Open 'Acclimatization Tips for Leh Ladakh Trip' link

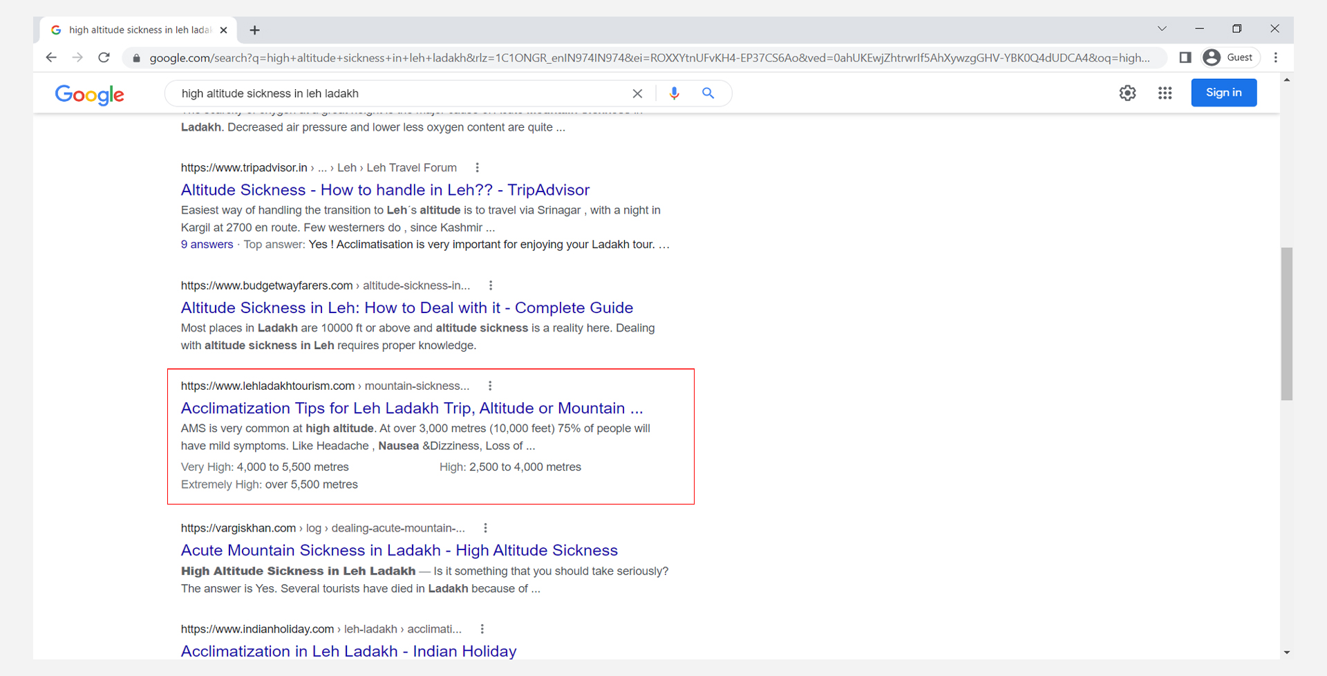pyautogui.click(x=412, y=408)
